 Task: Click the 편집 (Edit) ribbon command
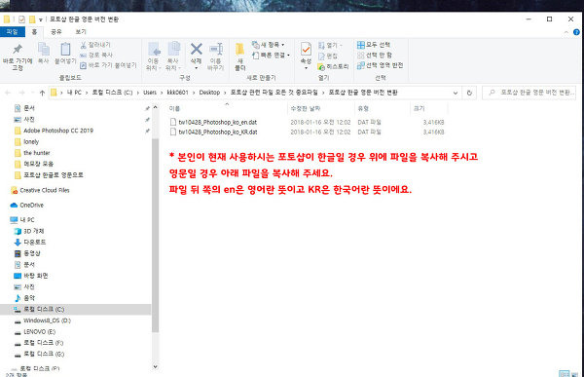[328, 56]
